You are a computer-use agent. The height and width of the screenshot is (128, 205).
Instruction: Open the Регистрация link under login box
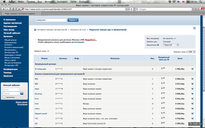tap(22, 104)
